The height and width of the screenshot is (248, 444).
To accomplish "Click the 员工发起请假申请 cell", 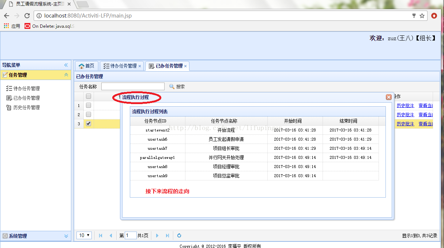I will coord(226,139).
